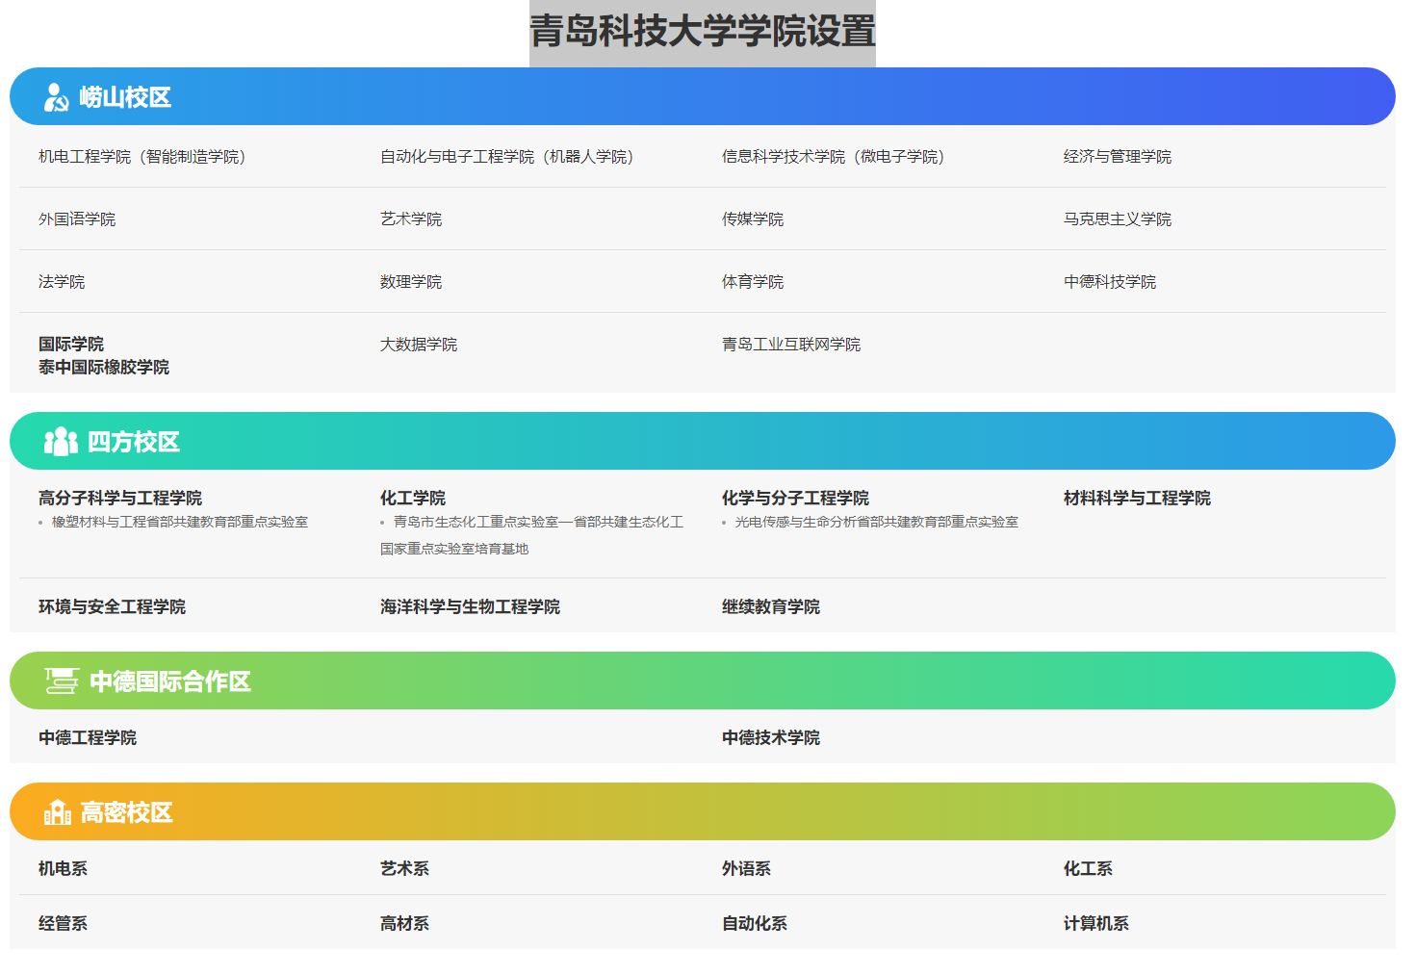Select the 四方校区 section header
Image resolution: width=1416 pixels, height=976 pixels.
coord(134,442)
